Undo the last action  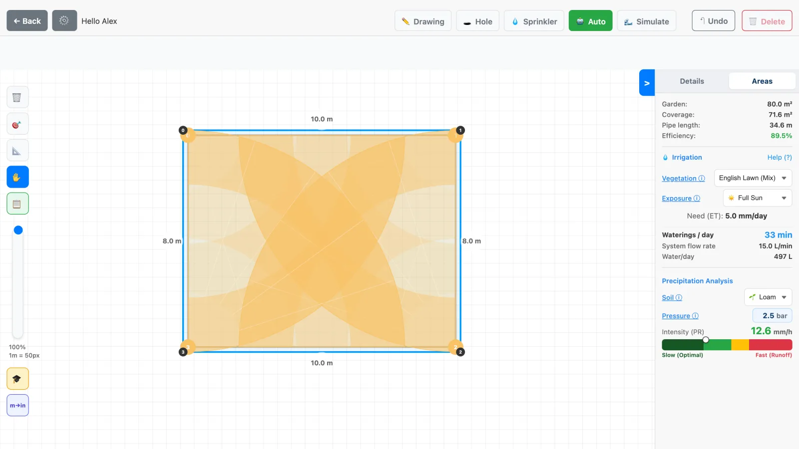click(713, 21)
